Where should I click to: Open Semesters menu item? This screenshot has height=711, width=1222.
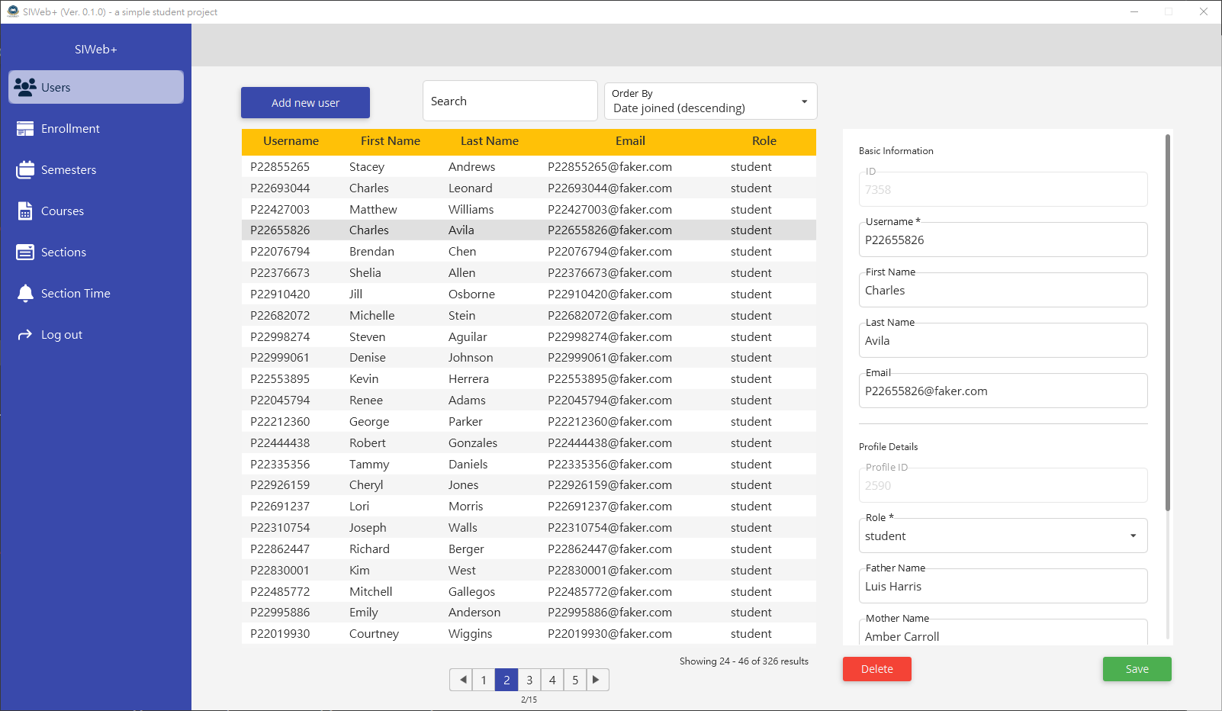(x=96, y=169)
